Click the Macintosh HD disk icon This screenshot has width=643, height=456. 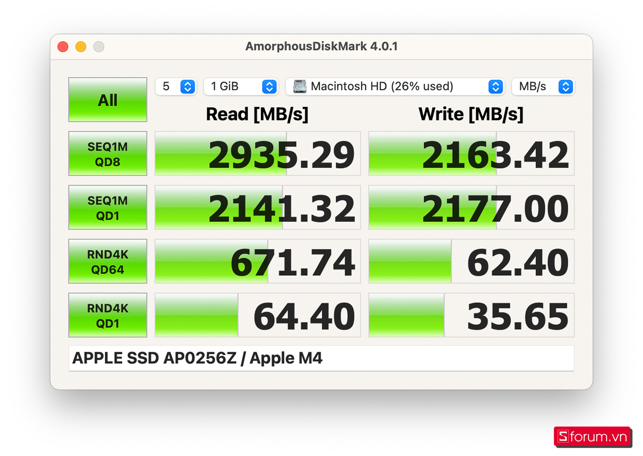click(300, 86)
